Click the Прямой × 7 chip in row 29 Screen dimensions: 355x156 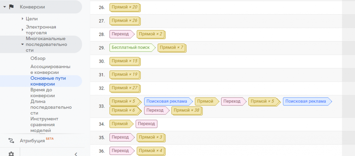[x=172, y=47]
